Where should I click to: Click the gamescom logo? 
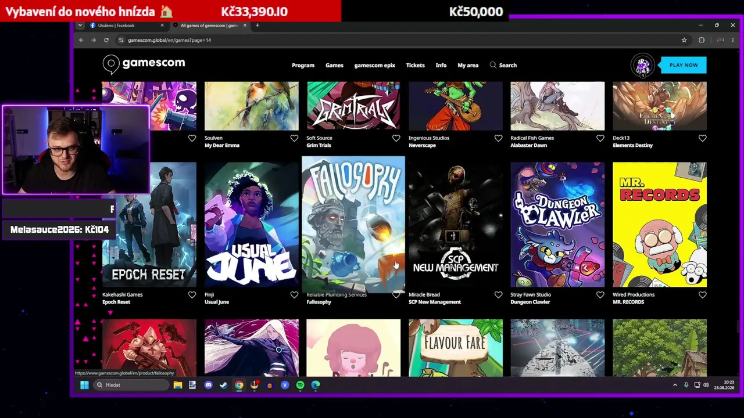coord(144,64)
